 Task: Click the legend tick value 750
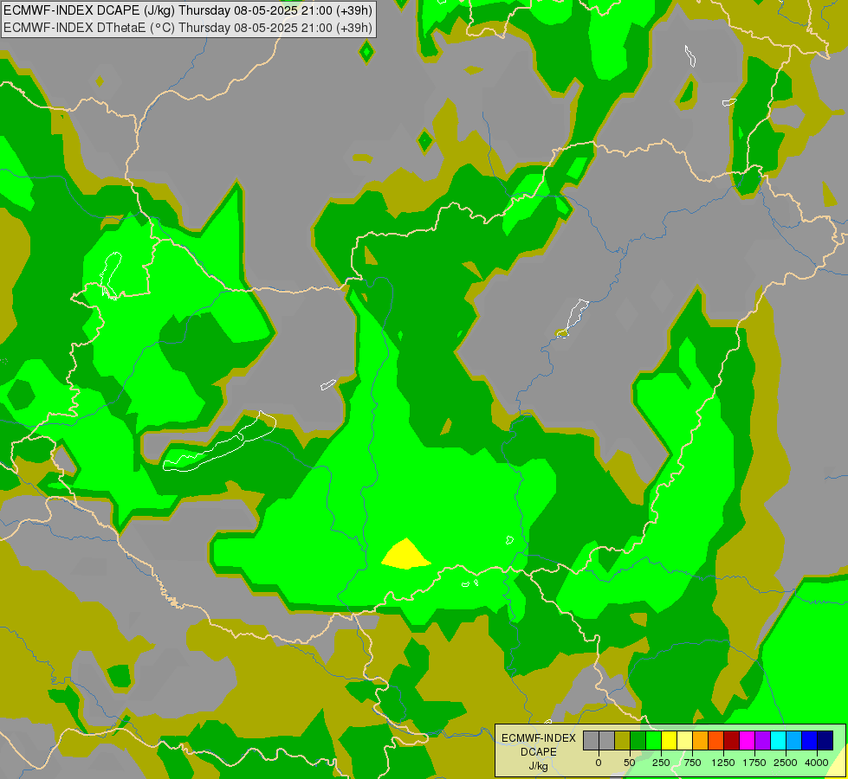click(692, 763)
